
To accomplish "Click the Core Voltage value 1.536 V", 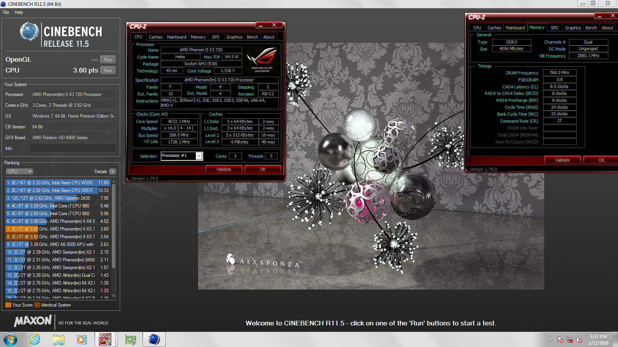I will point(228,71).
